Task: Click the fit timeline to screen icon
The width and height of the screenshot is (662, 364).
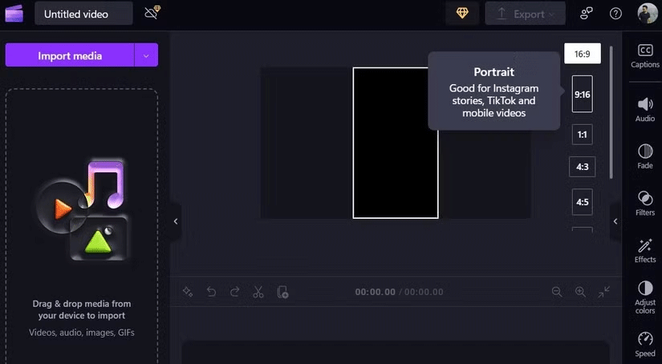Action: tap(604, 292)
